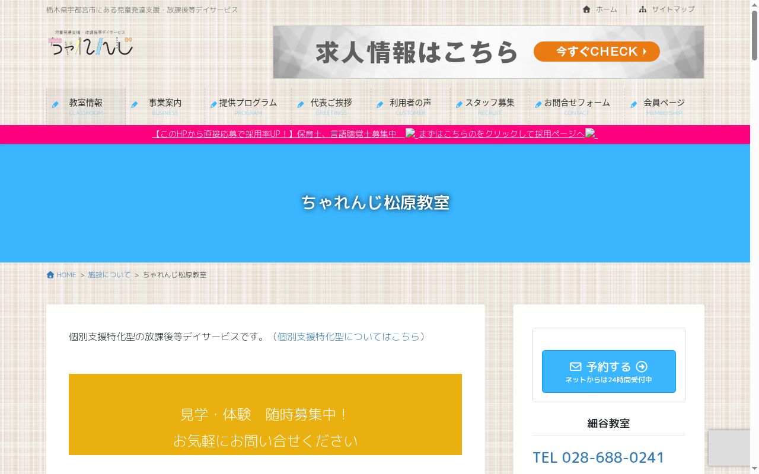The height and width of the screenshot is (474, 759).
Task: Click pencil icon beside 利用者の声
Action: coord(380,104)
